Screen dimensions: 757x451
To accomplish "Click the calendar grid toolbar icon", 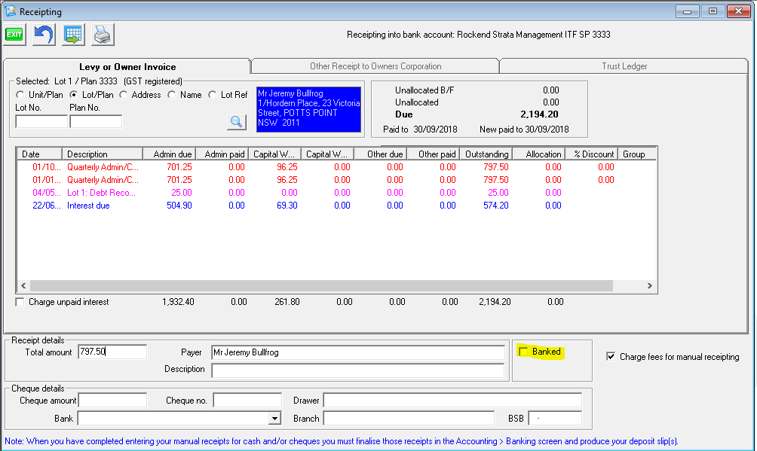I will [x=73, y=35].
